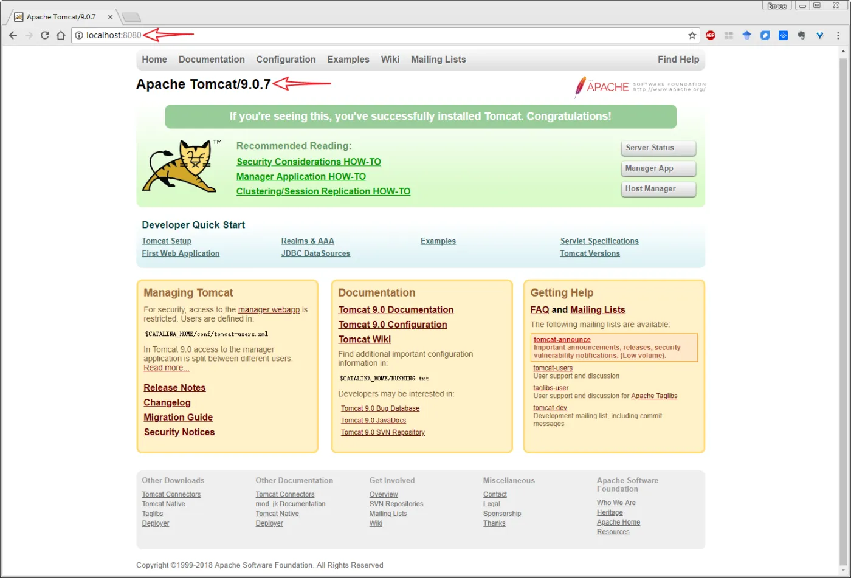
Task: Open Tomcat 9.0 Documentation link
Action: [396, 310]
